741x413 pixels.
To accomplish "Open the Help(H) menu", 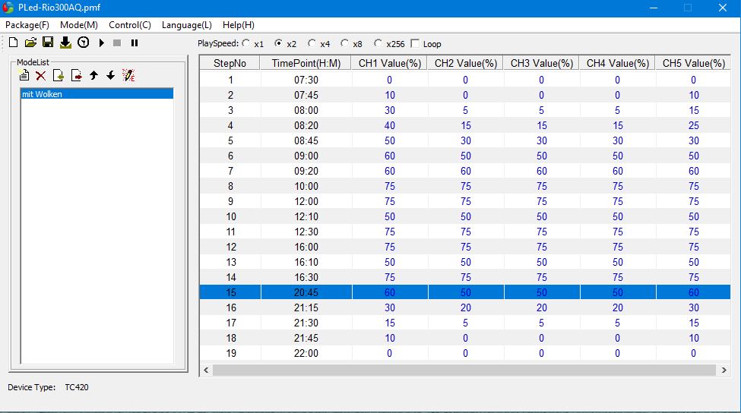I will pos(239,25).
